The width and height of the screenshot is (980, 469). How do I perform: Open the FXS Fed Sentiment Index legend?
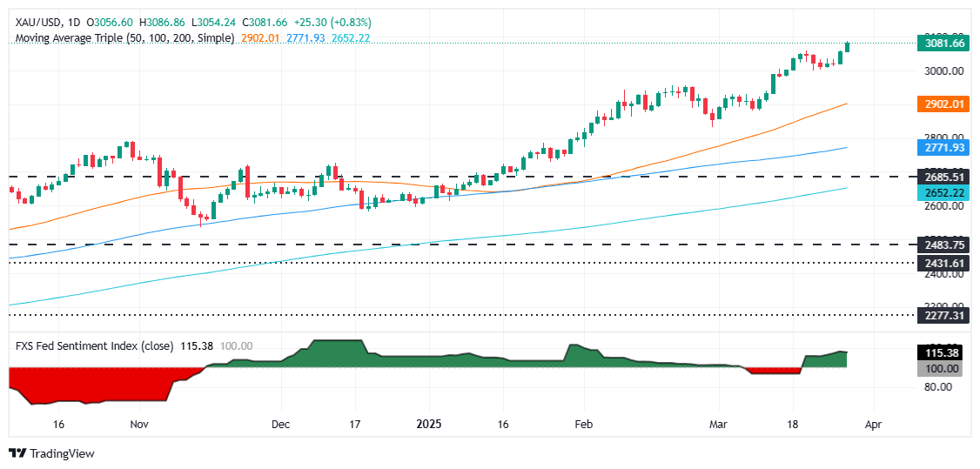pos(95,345)
